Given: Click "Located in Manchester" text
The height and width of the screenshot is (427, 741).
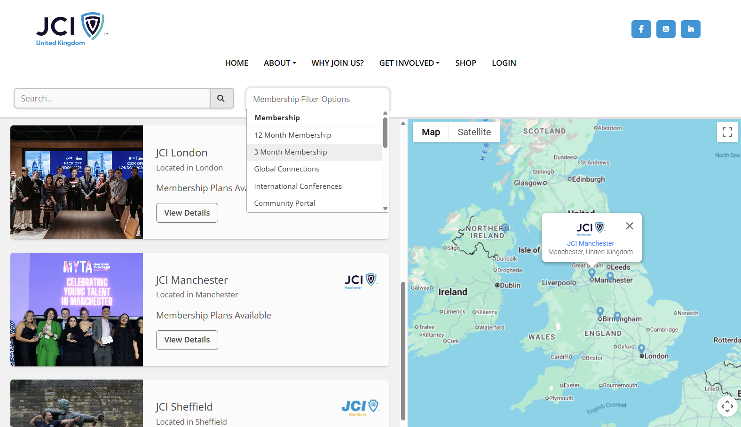Looking at the screenshot, I should 197,295.
